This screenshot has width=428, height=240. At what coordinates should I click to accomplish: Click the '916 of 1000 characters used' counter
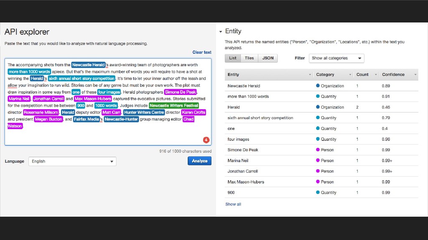click(185, 151)
